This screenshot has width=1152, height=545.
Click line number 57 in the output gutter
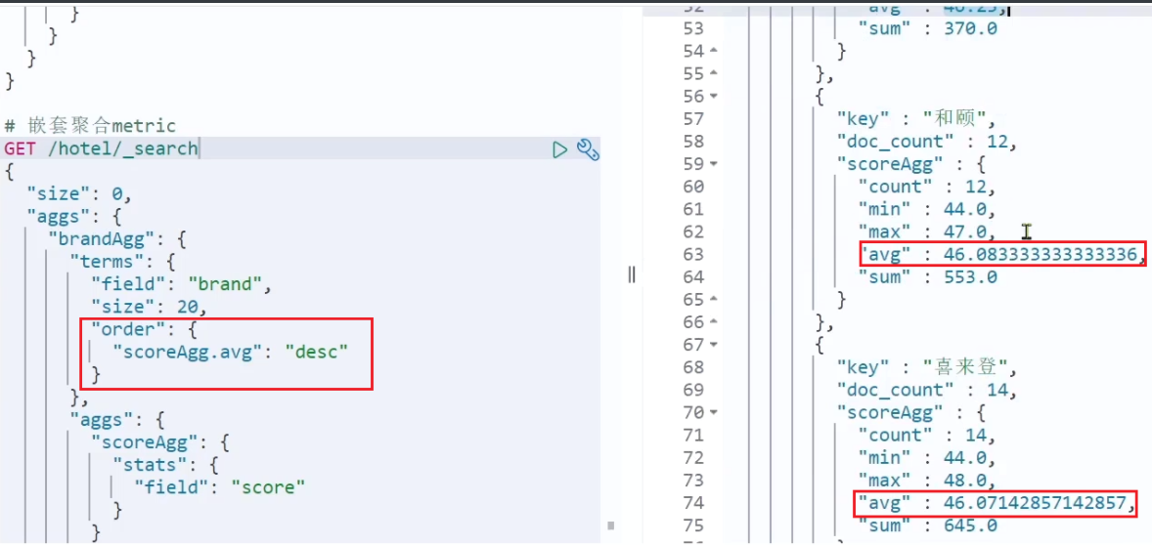tap(693, 119)
